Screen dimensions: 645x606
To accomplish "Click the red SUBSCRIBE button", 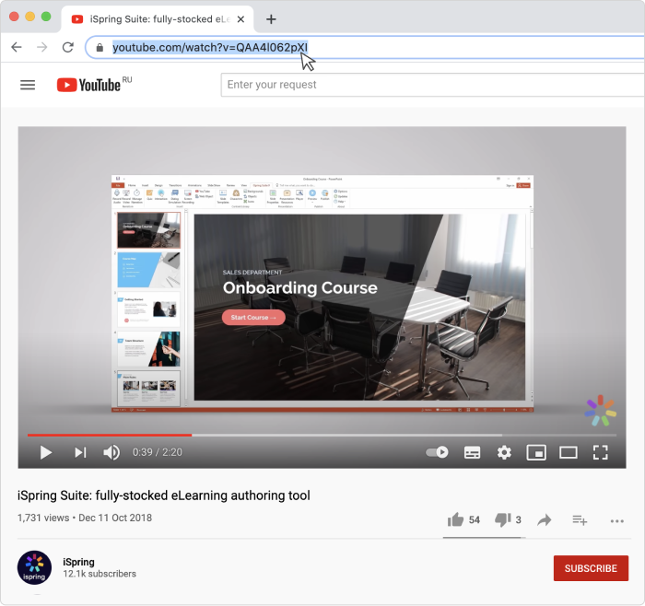I will coord(591,568).
